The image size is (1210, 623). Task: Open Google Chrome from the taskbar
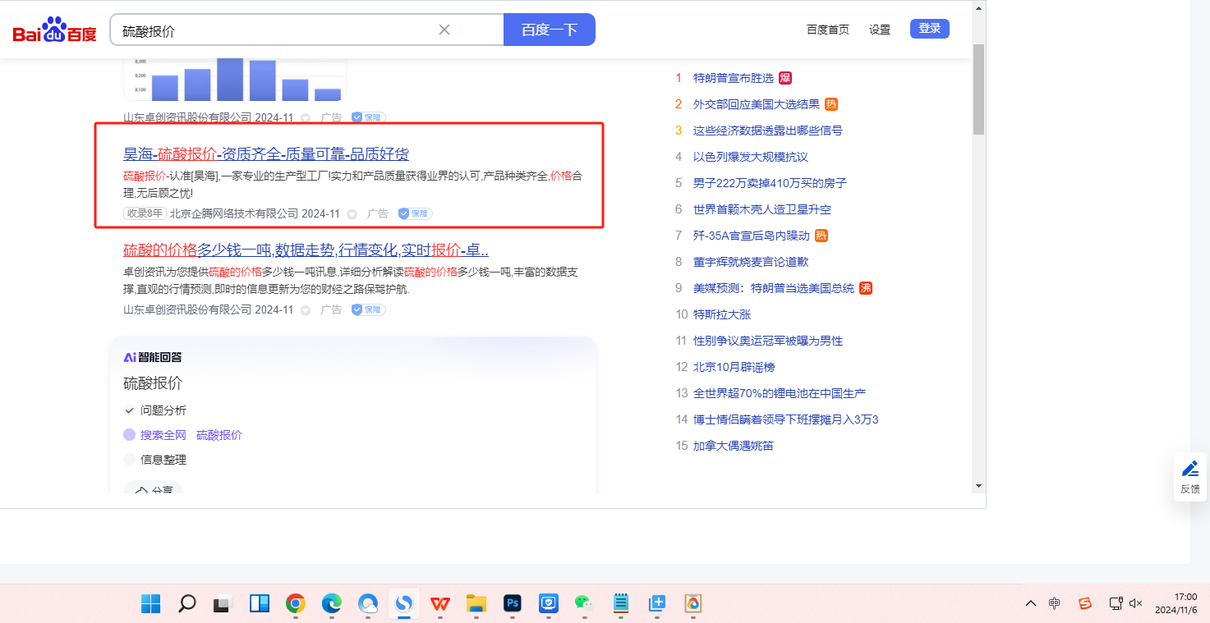pyautogui.click(x=296, y=604)
